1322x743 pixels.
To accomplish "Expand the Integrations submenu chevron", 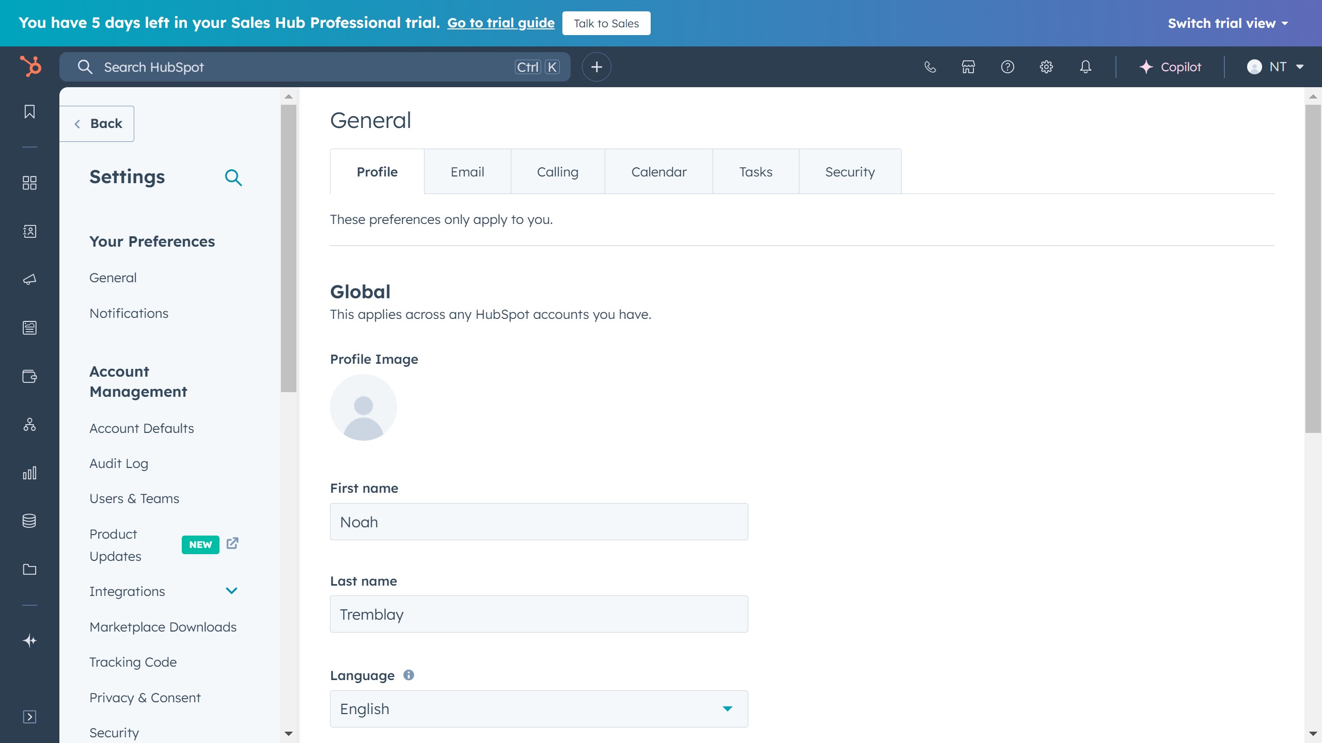I will tap(231, 591).
